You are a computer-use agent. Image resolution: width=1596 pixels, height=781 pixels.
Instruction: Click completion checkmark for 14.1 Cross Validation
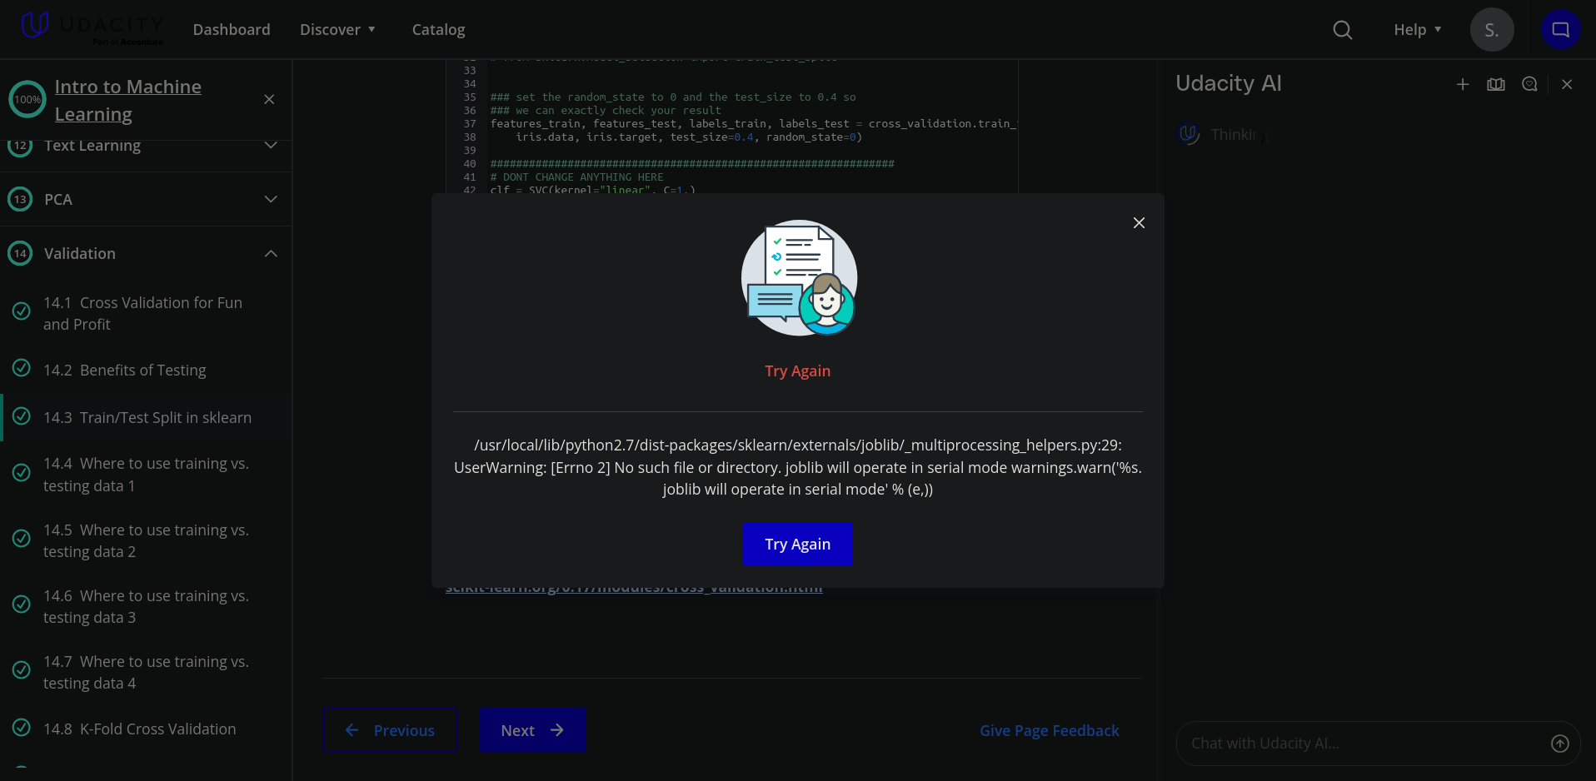coord(22,311)
